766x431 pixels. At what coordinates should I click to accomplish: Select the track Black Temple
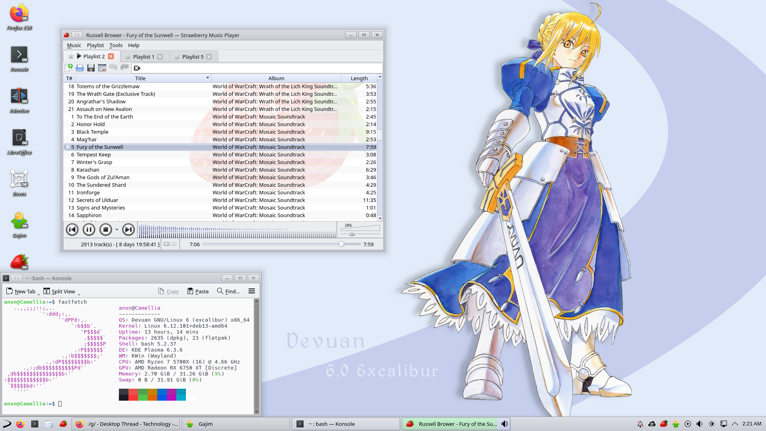click(220, 132)
